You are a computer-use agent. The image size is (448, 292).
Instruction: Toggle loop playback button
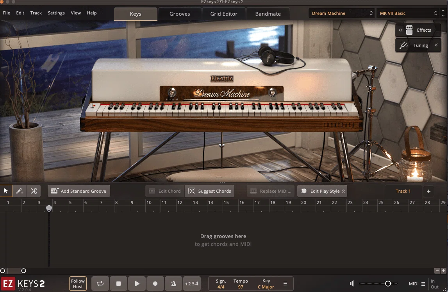[100, 284]
